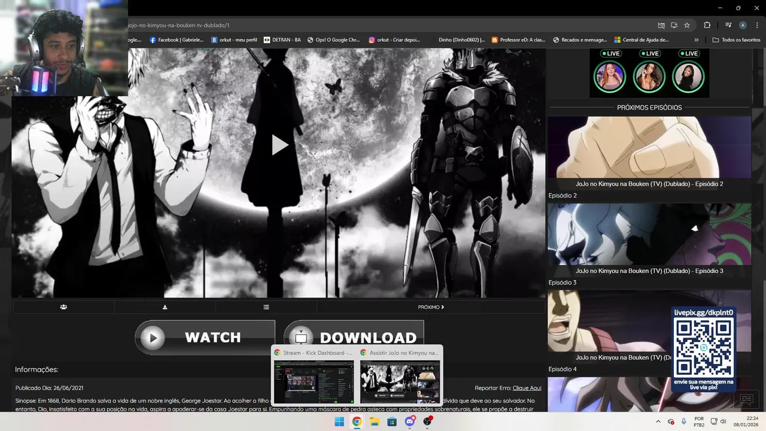Expand the hidden bookmarks with the chevron
Screen dimensions: 766x431
click(697, 40)
